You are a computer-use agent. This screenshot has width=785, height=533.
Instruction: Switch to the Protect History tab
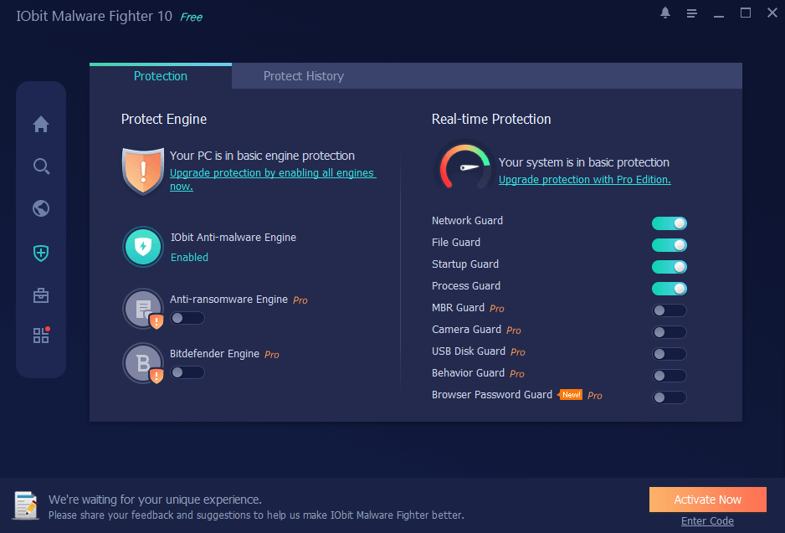(x=303, y=75)
